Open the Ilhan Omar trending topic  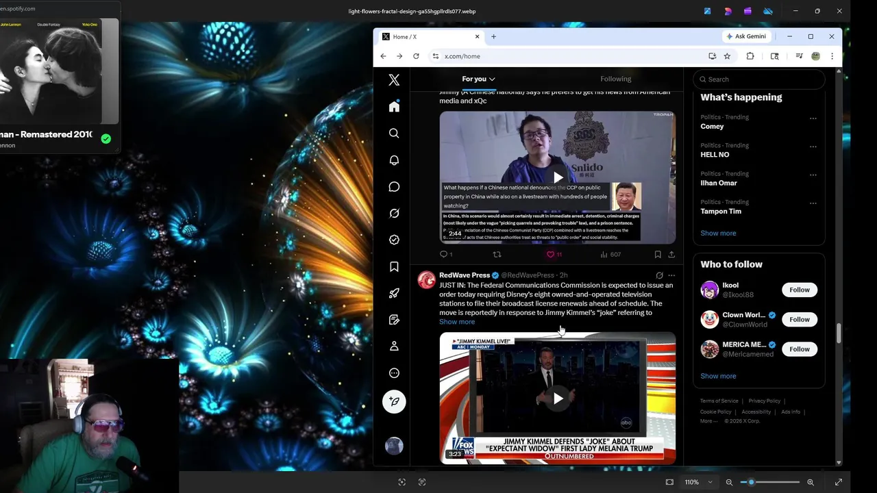719,183
